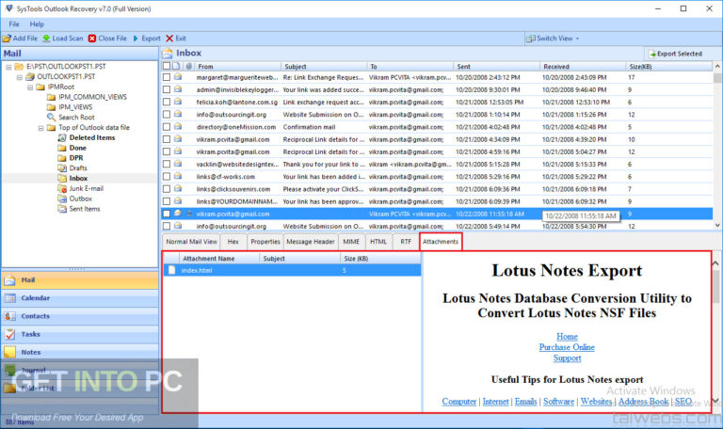The image size is (723, 429).
Task: Click the Export Selected button
Action: [x=676, y=54]
